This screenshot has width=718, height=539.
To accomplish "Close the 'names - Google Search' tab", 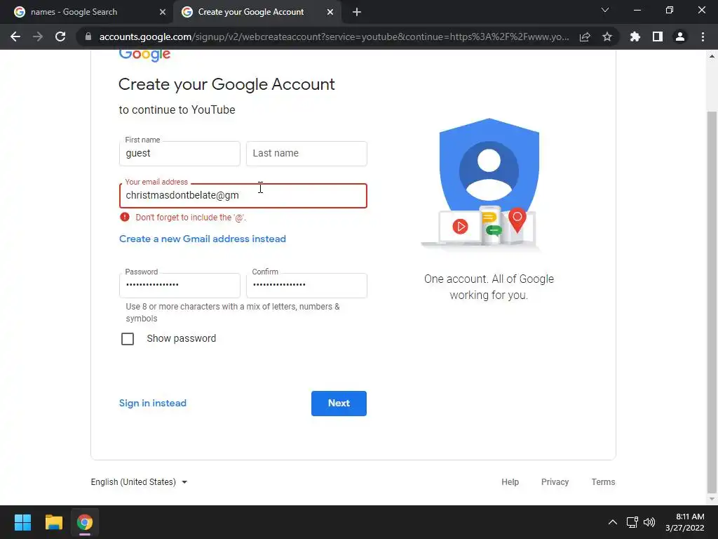I will pyautogui.click(x=163, y=12).
